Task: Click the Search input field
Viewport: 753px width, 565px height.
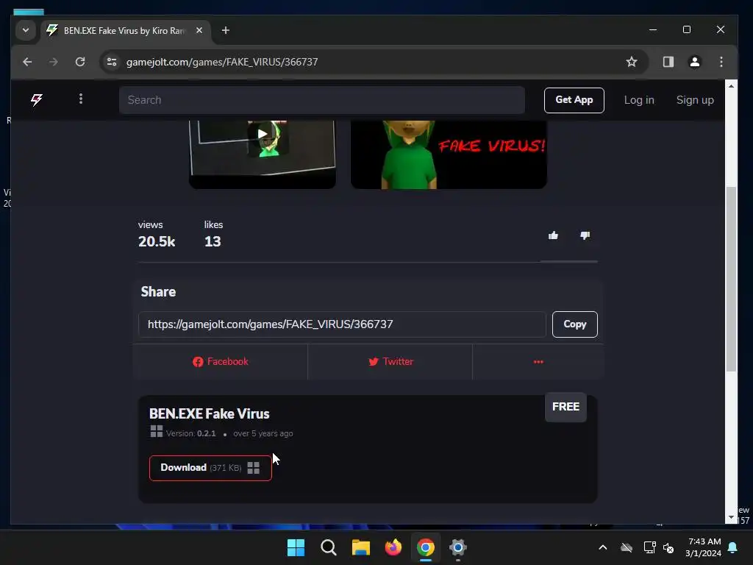Action: pyautogui.click(x=322, y=100)
